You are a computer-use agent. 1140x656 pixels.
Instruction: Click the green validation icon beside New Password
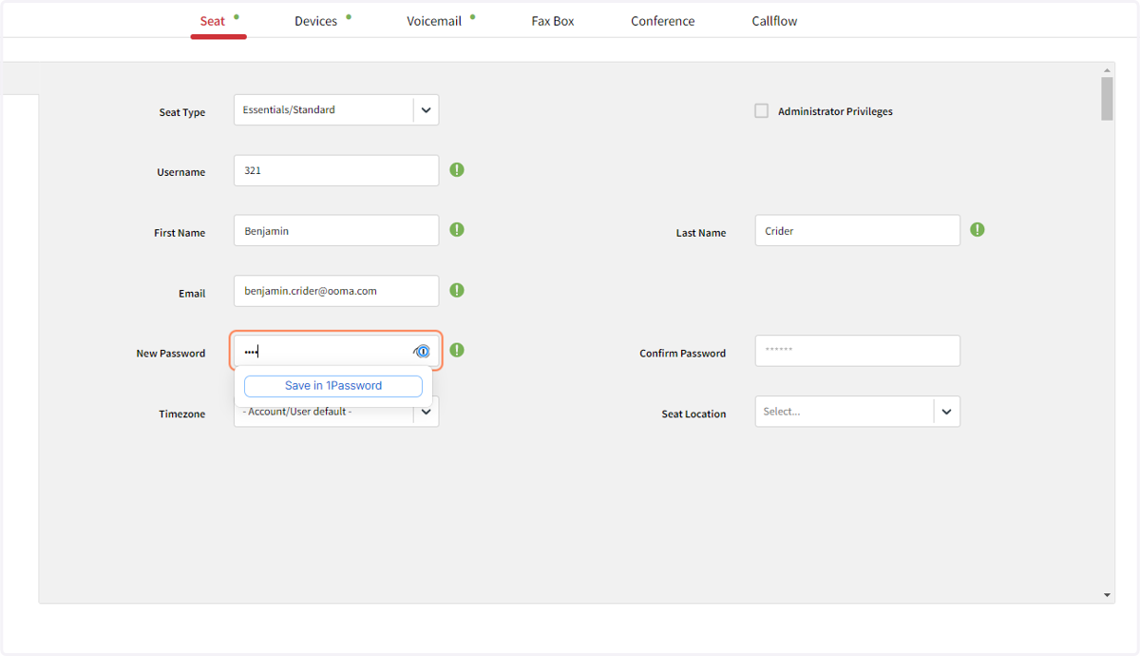457,350
